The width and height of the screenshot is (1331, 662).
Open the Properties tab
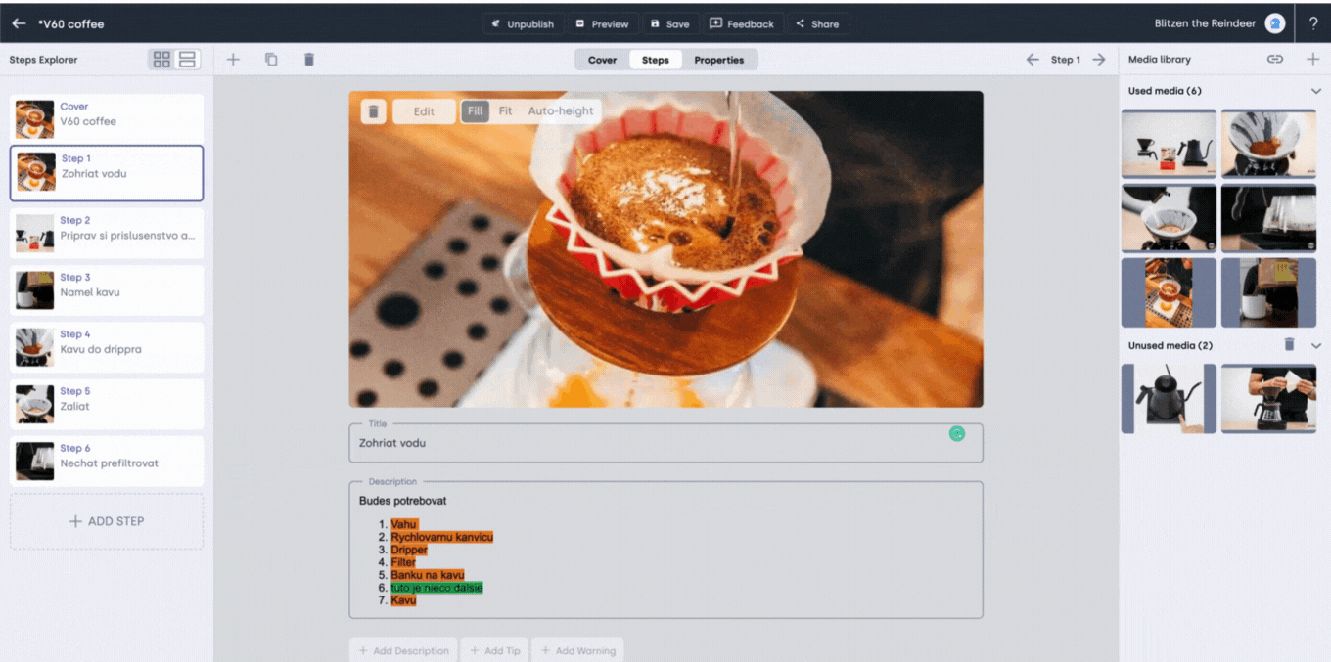[718, 60]
